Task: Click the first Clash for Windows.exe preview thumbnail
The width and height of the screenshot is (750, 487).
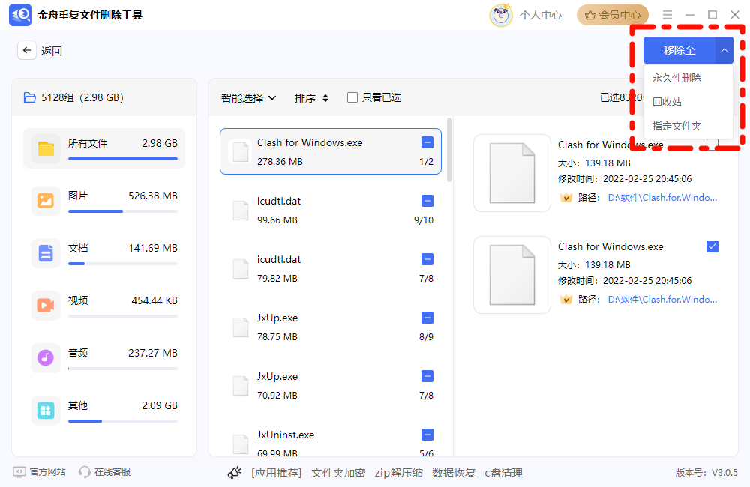Action: tap(511, 173)
